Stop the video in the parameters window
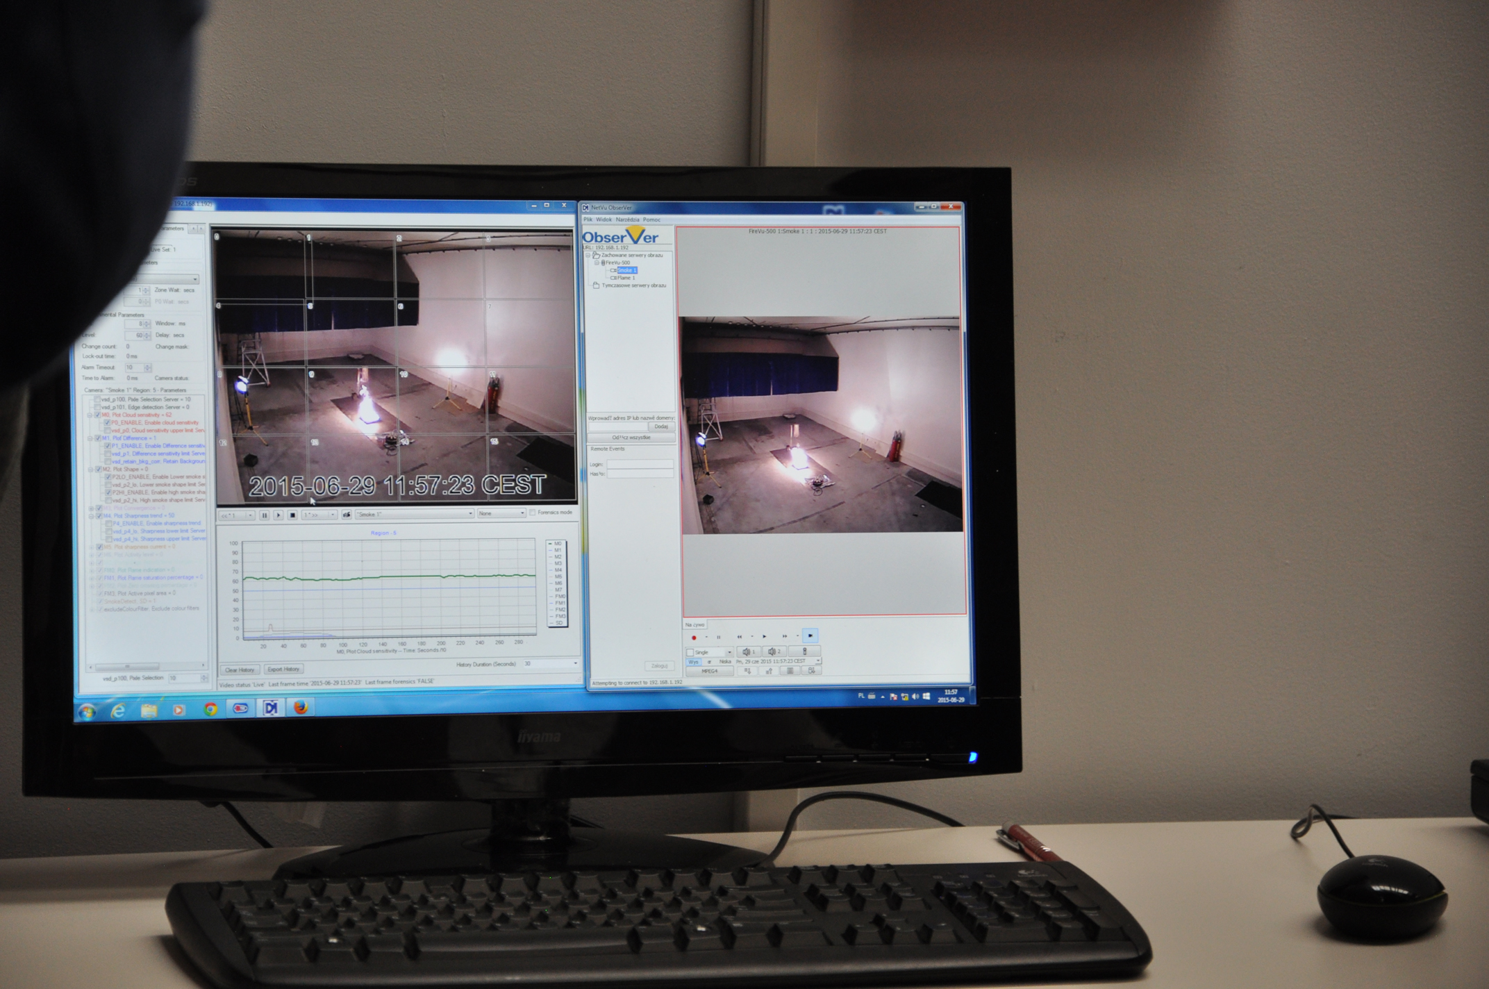The width and height of the screenshot is (1489, 989). click(x=292, y=515)
